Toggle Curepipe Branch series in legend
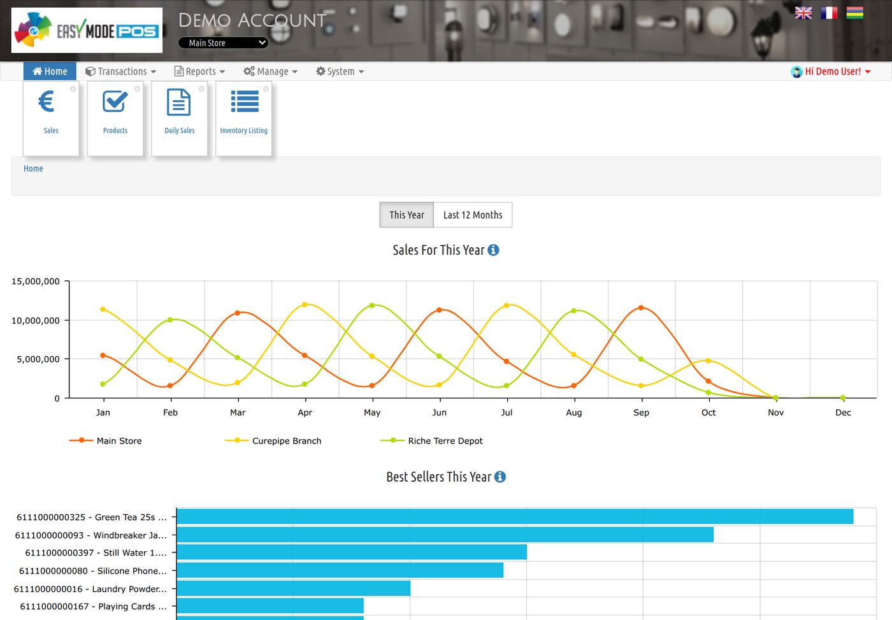Image resolution: width=892 pixels, height=620 pixels. 273,441
